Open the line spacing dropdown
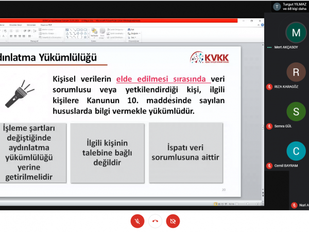Screen dimensions: 309x232 (35, 31)
